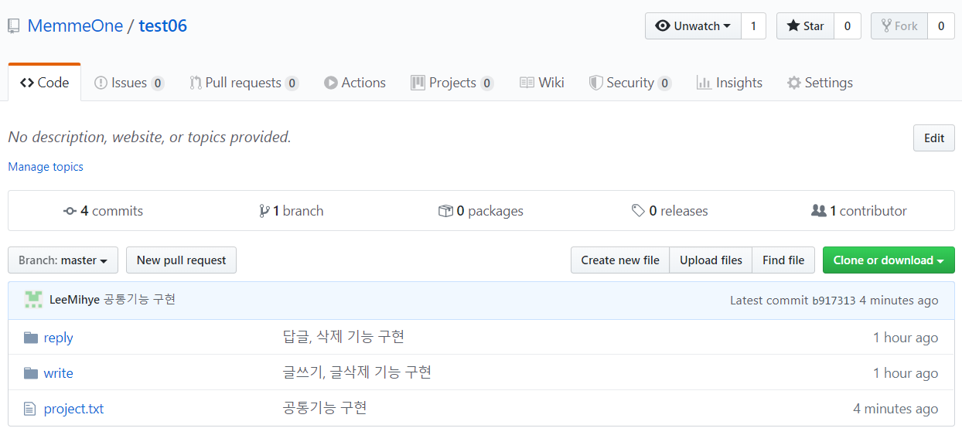Click the description text No description, website, or topics provided
Image resolution: width=962 pixels, height=435 pixels.
coord(149,138)
